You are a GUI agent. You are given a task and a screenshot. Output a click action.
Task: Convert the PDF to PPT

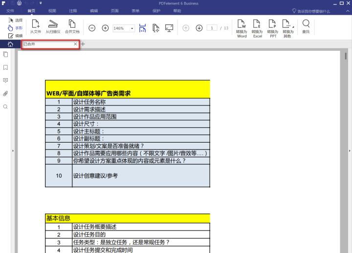[x=272, y=28]
